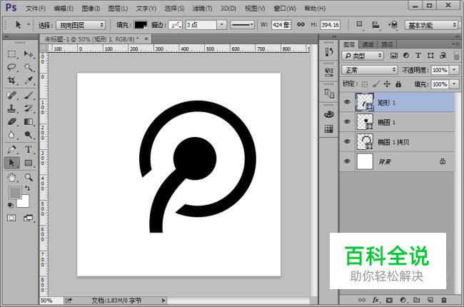Open the 滤镜(T) menu
The width and height of the screenshot is (464, 307).
point(202,9)
